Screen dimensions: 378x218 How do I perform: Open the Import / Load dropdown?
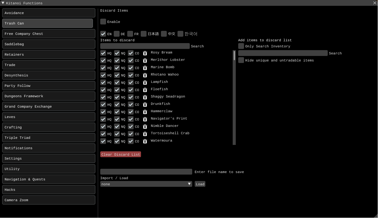146,184
